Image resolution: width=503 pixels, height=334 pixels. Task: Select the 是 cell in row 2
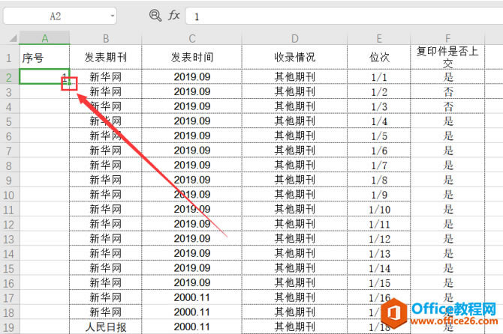[x=447, y=77]
